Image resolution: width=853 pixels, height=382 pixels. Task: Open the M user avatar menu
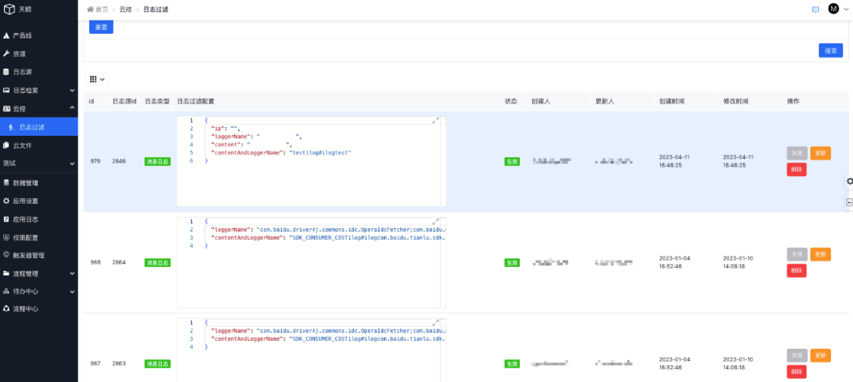click(x=837, y=9)
